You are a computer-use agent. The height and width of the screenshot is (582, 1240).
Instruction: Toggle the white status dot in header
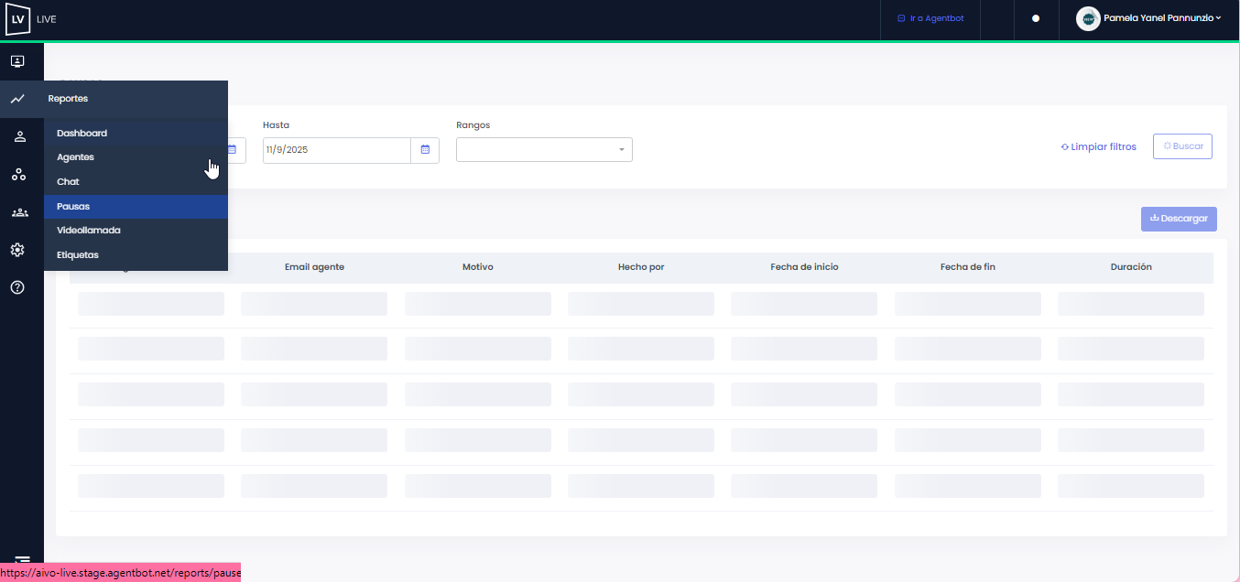coord(1036,18)
